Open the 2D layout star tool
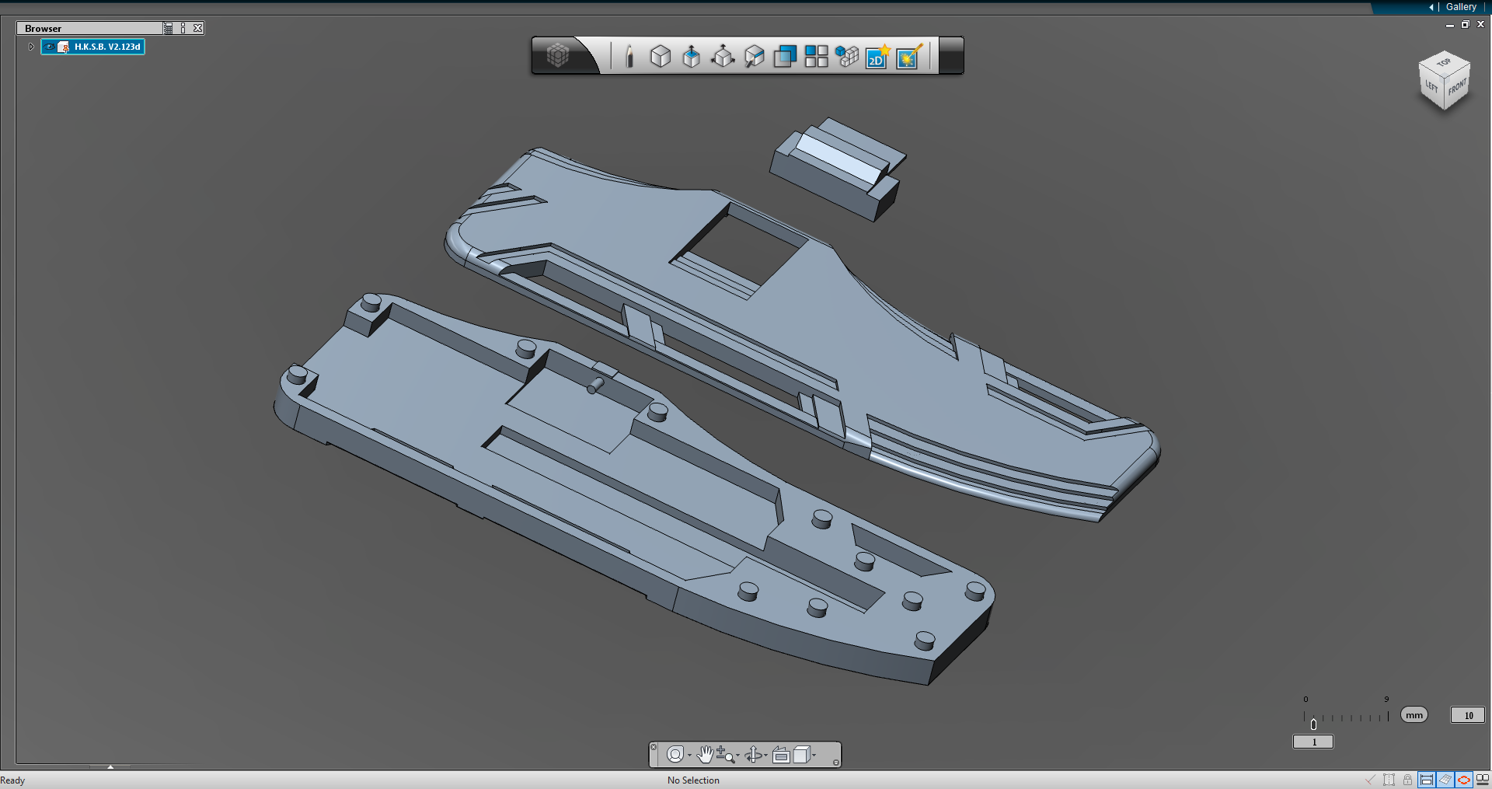The width and height of the screenshot is (1492, 789). click(877, 56)
